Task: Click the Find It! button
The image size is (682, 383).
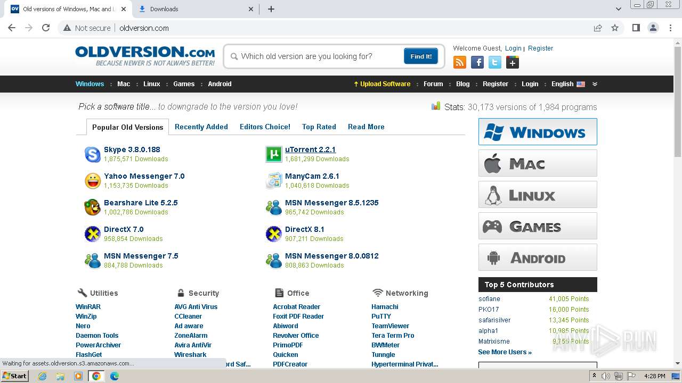Action: (421, 56)
